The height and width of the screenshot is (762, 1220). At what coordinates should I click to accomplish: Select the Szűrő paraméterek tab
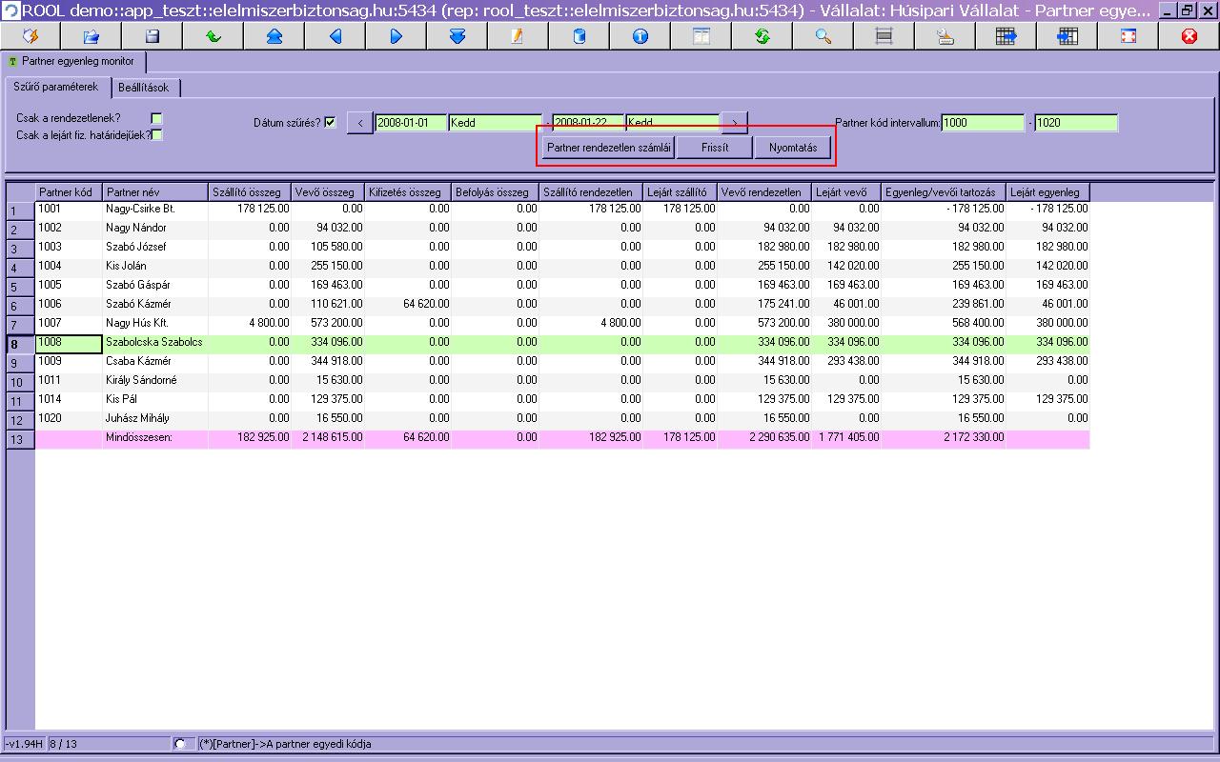coord(55,88)
